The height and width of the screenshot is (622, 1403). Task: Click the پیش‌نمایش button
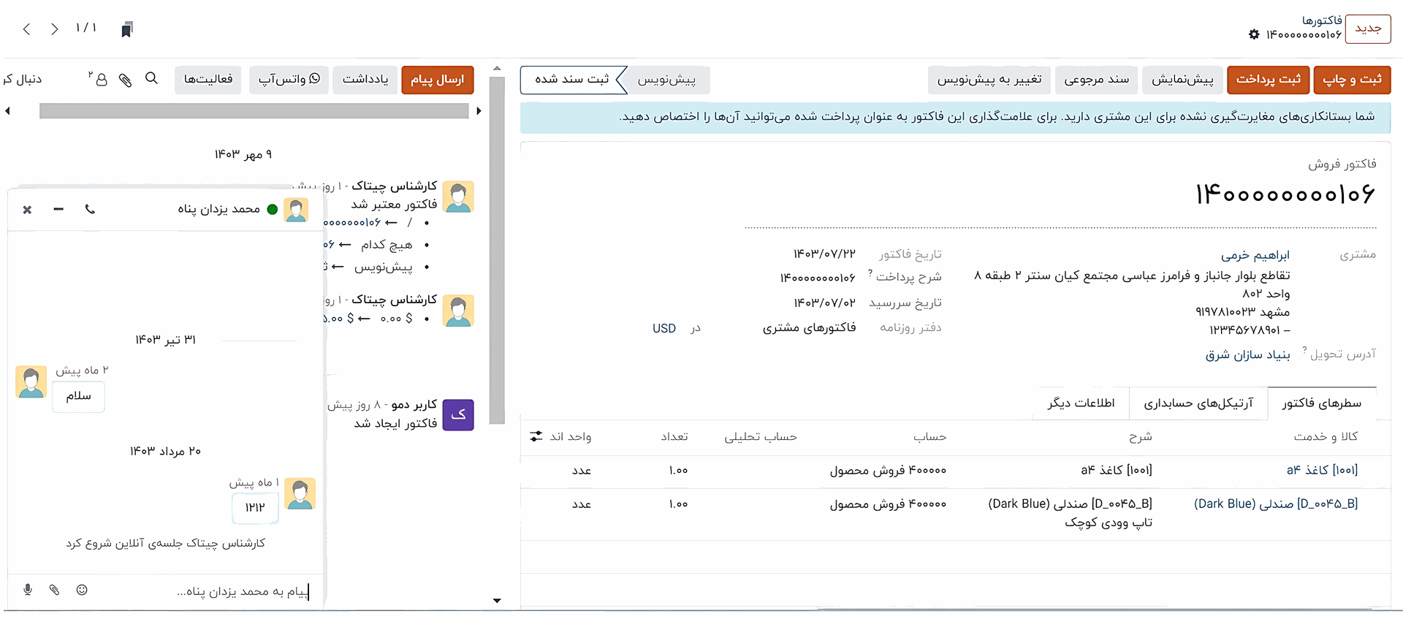pyautogui.click(x=1182, y=80)
